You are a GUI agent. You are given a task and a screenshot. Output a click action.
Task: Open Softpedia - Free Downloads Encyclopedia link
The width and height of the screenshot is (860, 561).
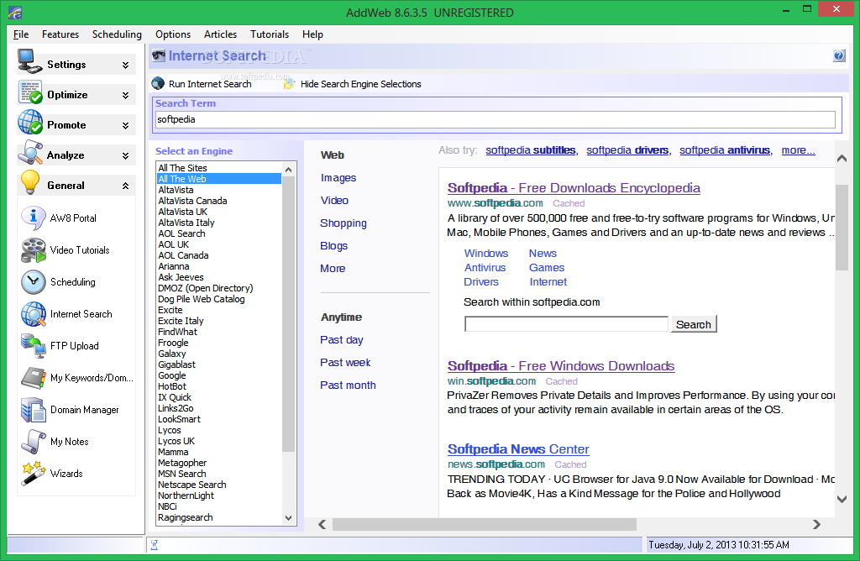574,187
